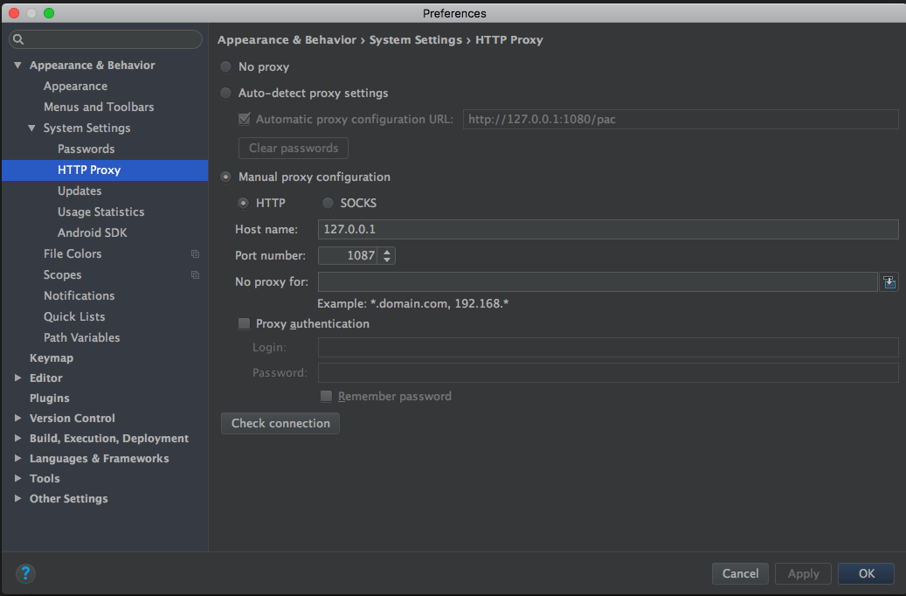
Task: Click the search magnifier icon
Action: tap(18, 39)
